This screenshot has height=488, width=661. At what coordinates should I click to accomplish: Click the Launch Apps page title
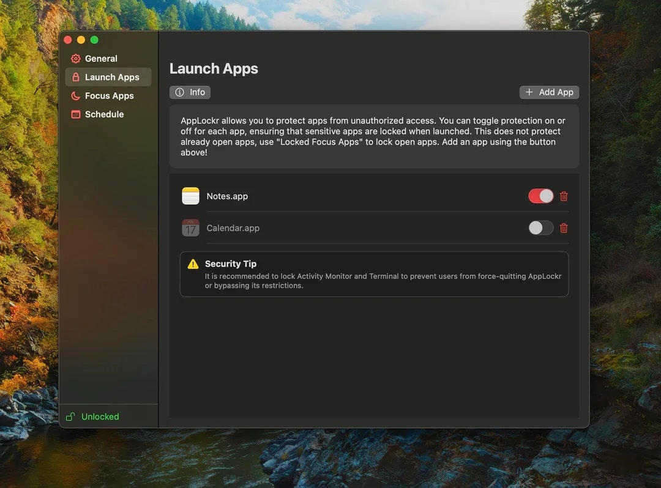tap(214, 68)
